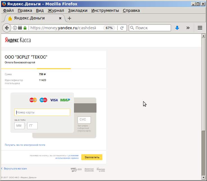The image size is (207, 181).
Task: Close the Яндекс.Деньги tab
Action: pos(60,18)
